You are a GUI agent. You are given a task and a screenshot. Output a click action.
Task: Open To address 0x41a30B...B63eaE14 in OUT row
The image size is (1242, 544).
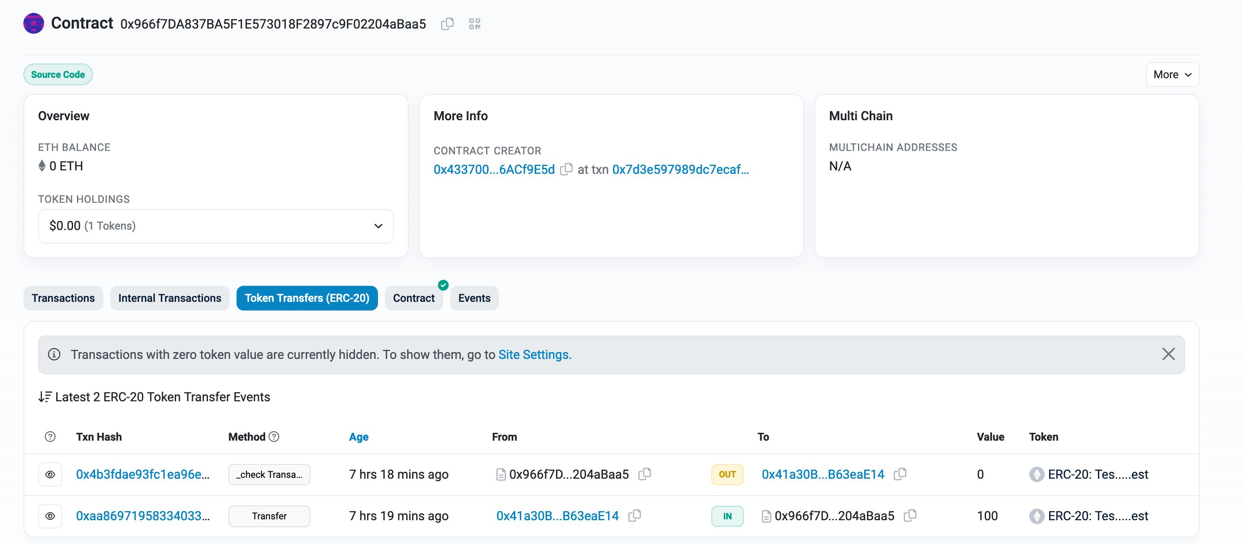coord(823,474)
